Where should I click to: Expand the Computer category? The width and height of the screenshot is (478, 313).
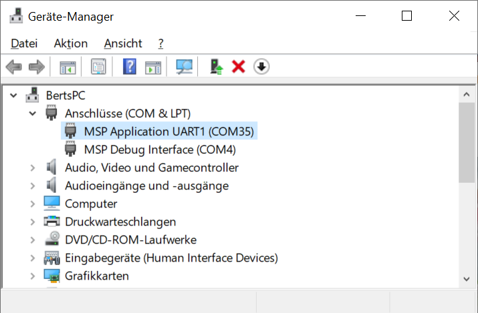coord(33,204)
